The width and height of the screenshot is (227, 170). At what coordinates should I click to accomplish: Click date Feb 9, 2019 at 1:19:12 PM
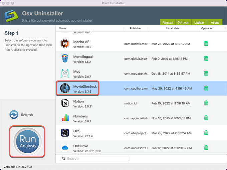pos(170,59)
